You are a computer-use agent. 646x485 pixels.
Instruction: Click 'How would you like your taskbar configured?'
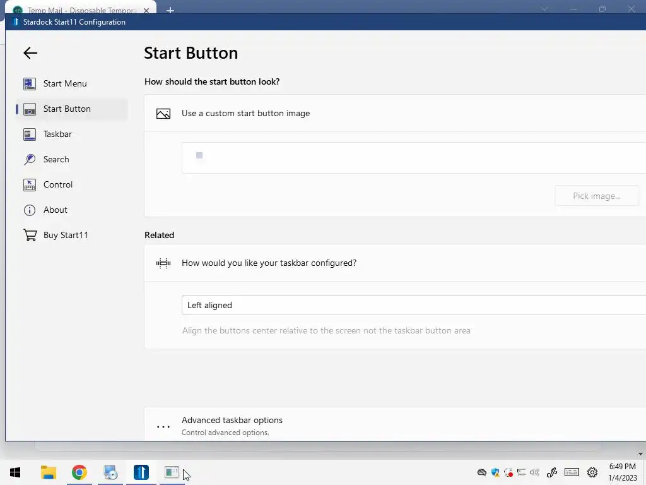(269, 263)
